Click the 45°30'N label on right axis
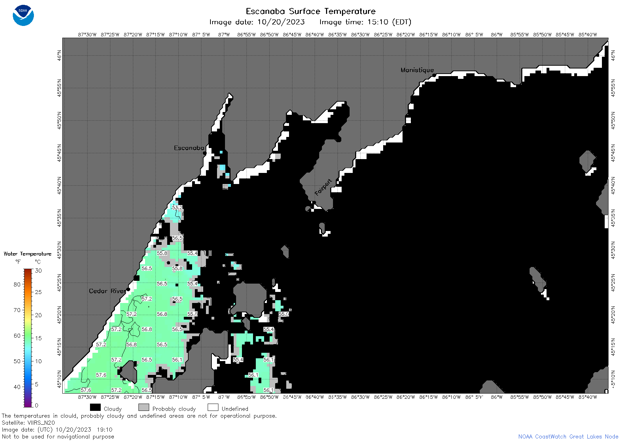This screenshot has height=442, width=622. click(x=613, y=250)
